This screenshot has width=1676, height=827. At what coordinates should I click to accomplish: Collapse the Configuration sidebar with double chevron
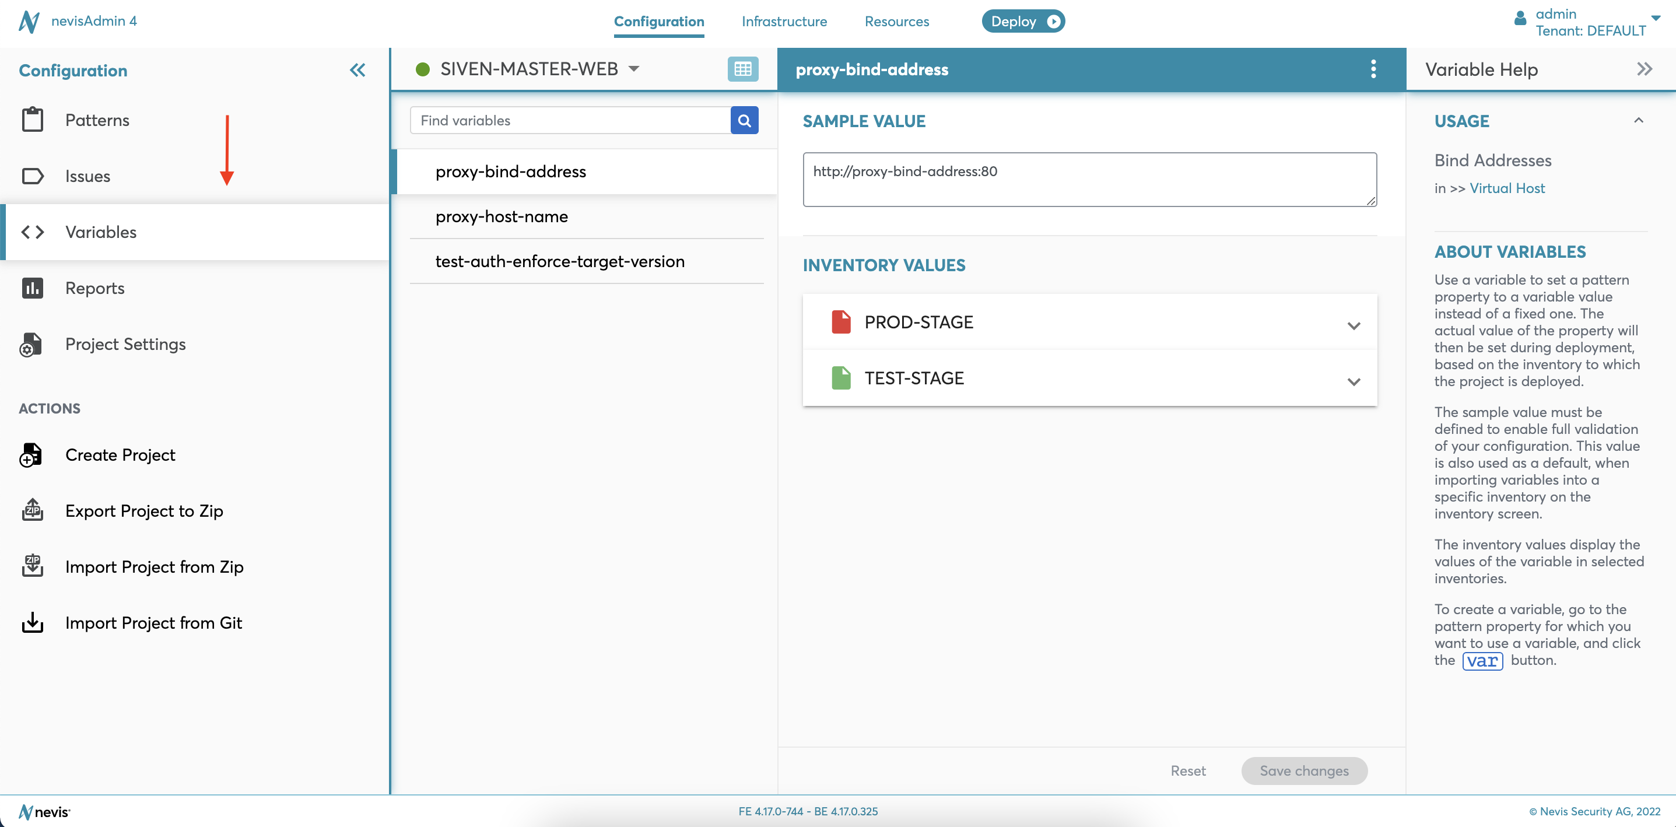(x=357, y=70)
